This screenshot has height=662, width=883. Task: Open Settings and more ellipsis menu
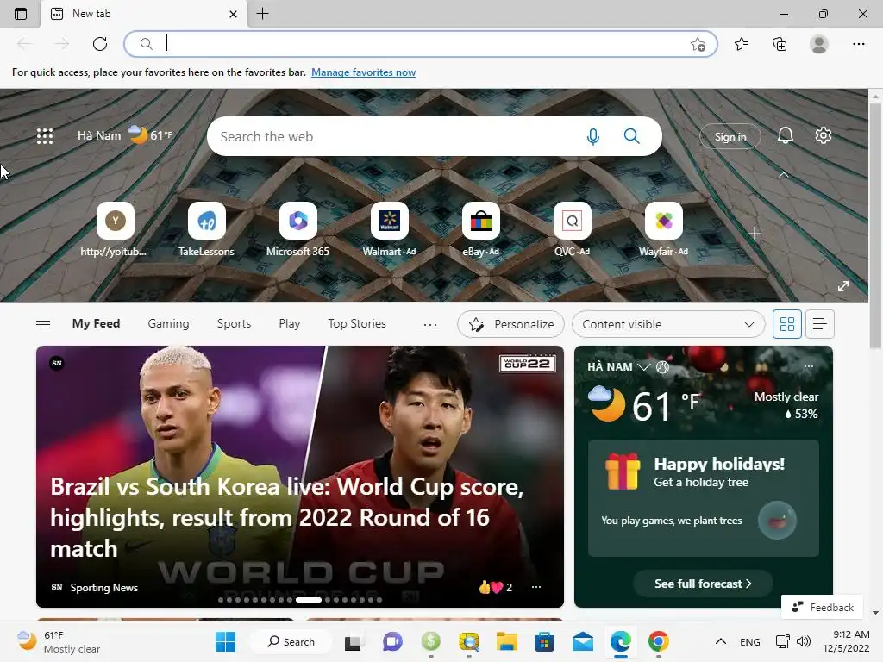(858, 44)
